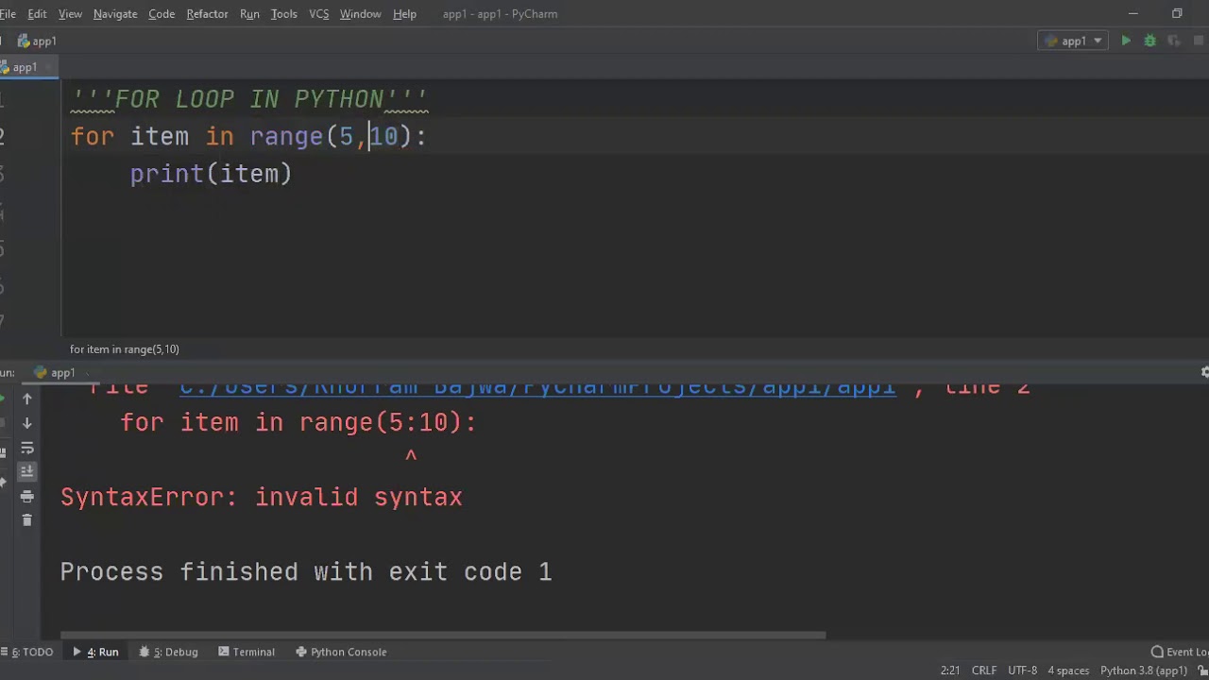Open the Python Console tool window
1209x680 pixels.
[x=341, y=652]
